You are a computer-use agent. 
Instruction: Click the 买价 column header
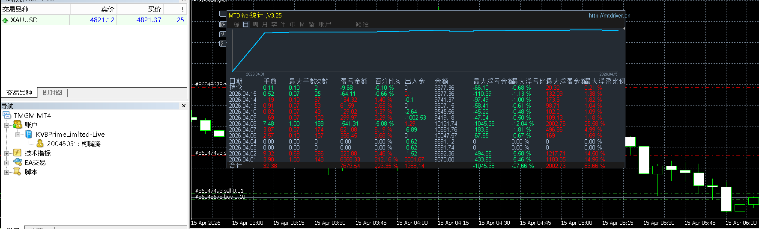[x=140, y=9]
